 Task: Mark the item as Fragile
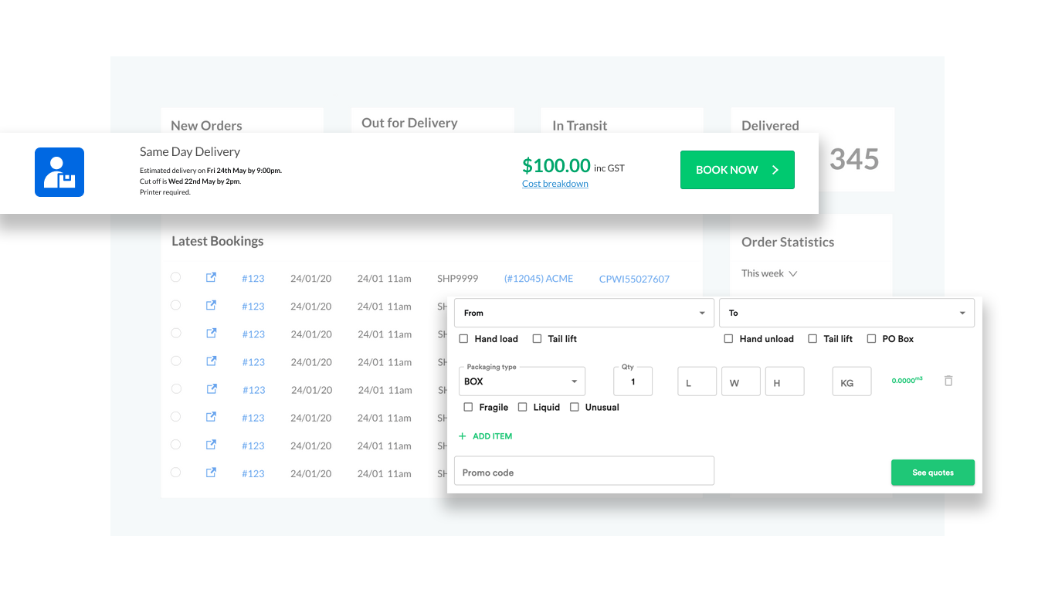point(467,407)
